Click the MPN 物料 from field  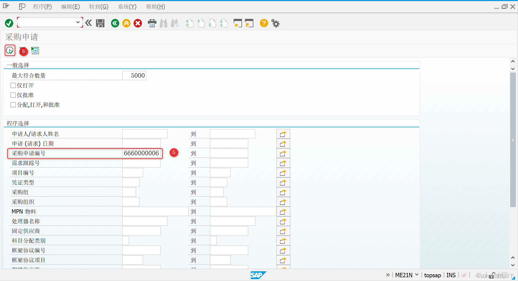[x=155, y=211]
